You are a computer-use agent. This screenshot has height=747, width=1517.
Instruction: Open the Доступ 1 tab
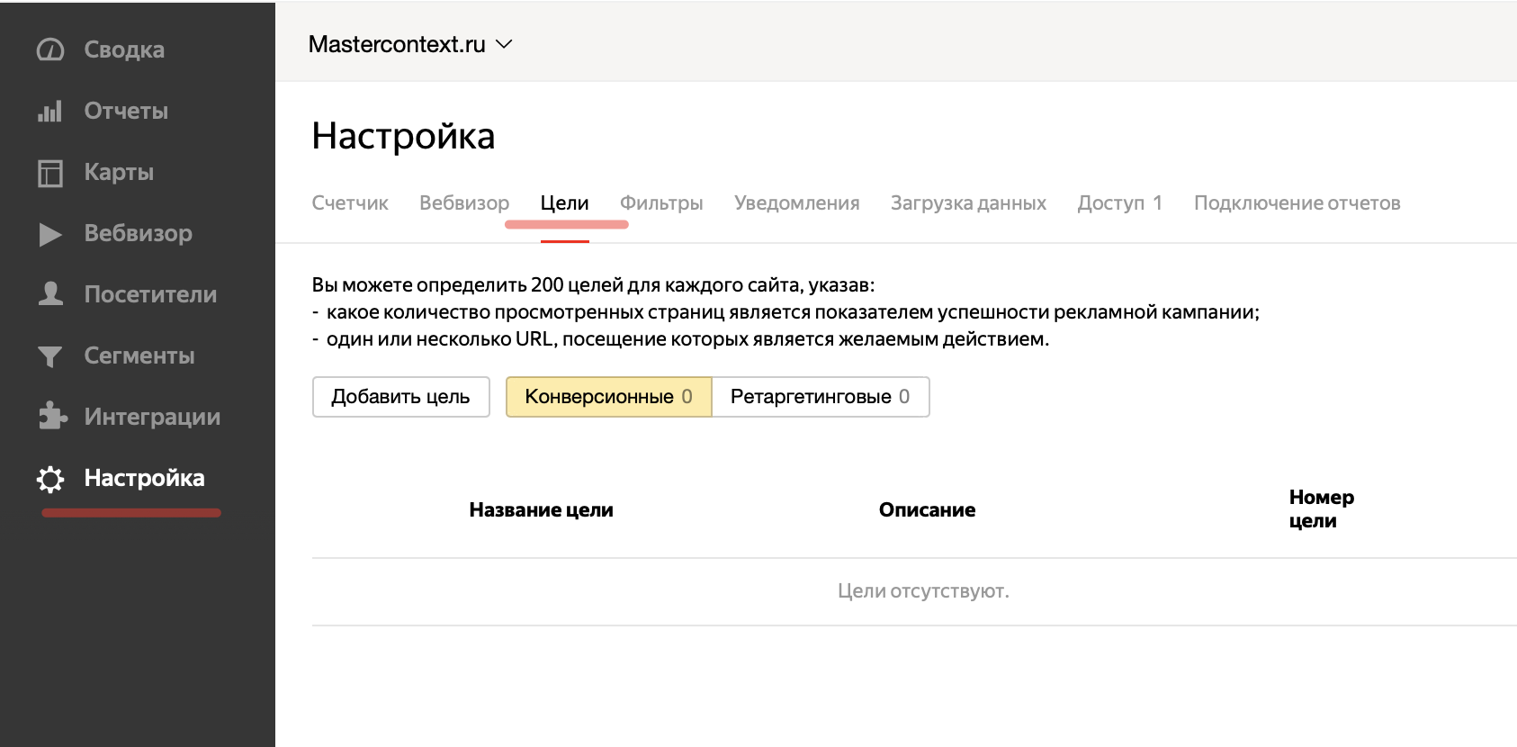[1120, 203]
